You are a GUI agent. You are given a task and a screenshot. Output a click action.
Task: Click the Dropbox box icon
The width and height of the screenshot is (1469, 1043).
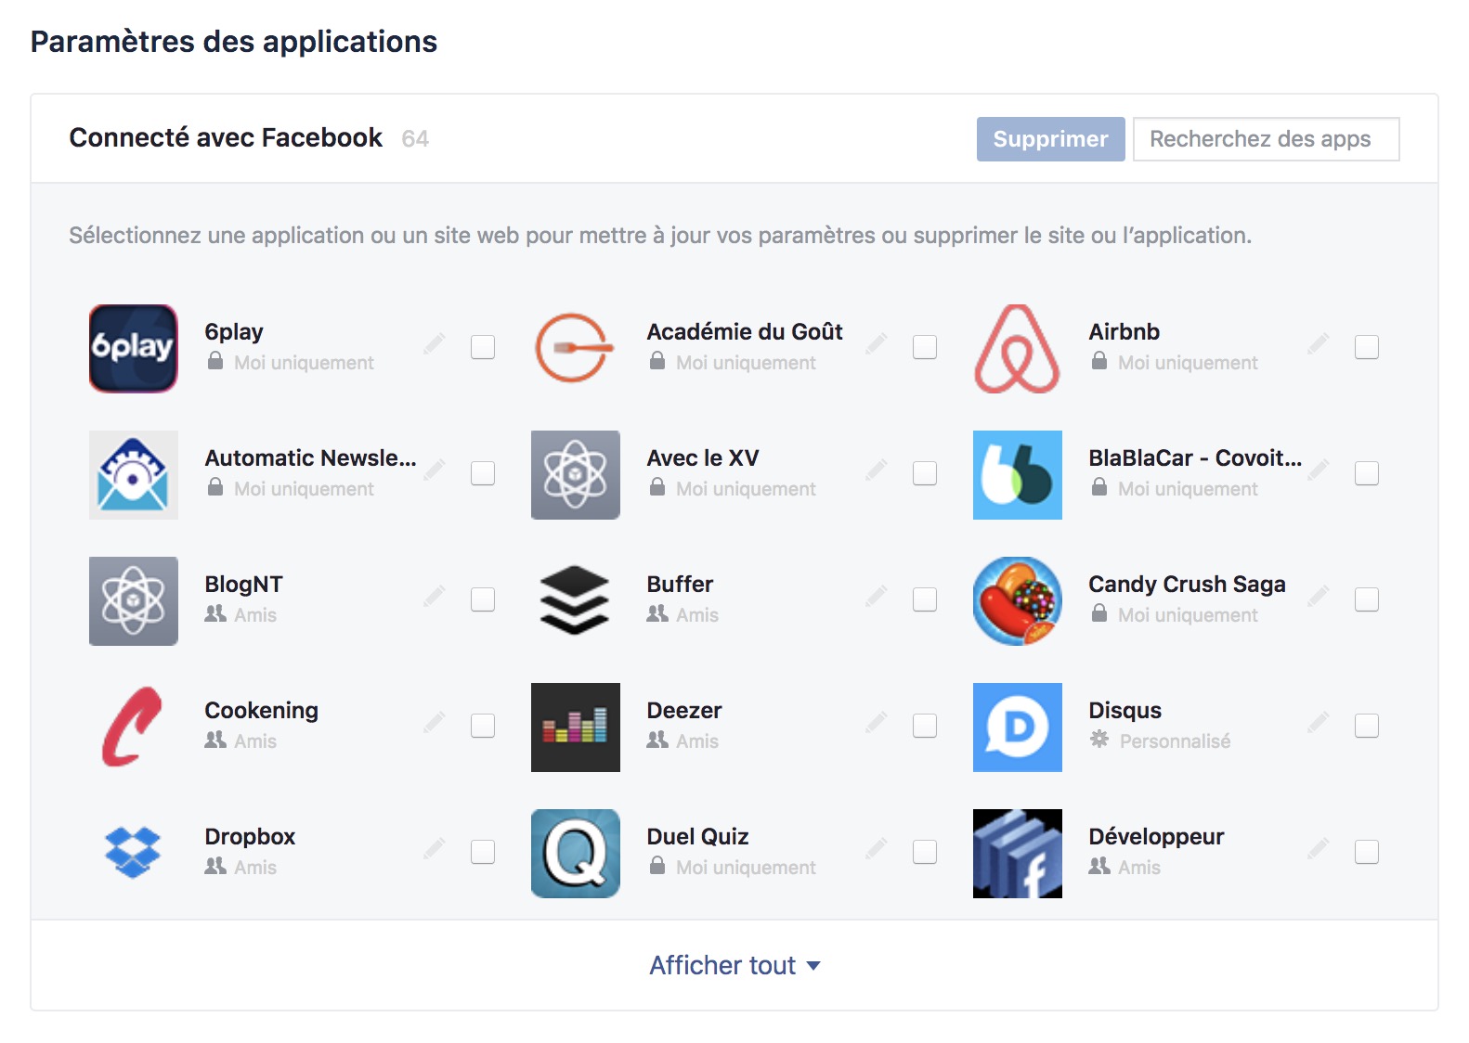[x=134, y=853]
